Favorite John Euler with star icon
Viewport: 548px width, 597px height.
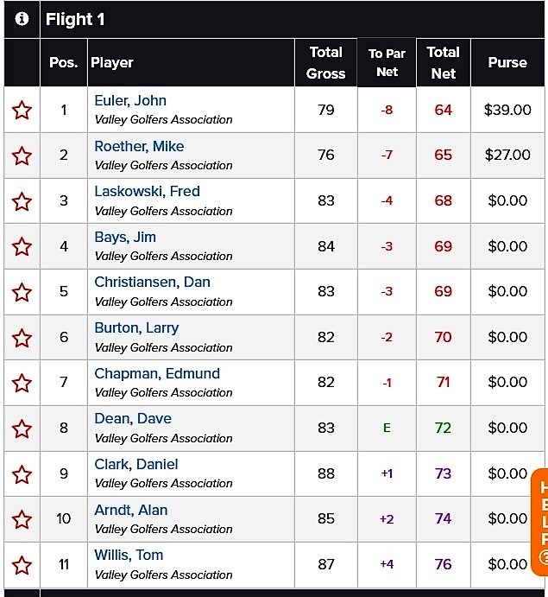pyautogui.click(x=22, y=110)
